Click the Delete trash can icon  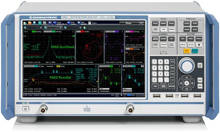click(89, 23)
